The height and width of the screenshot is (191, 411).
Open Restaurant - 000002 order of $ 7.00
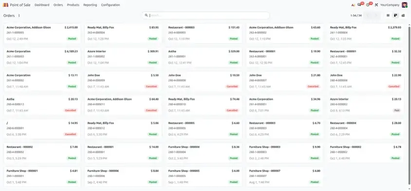click(x=42, y=153)
